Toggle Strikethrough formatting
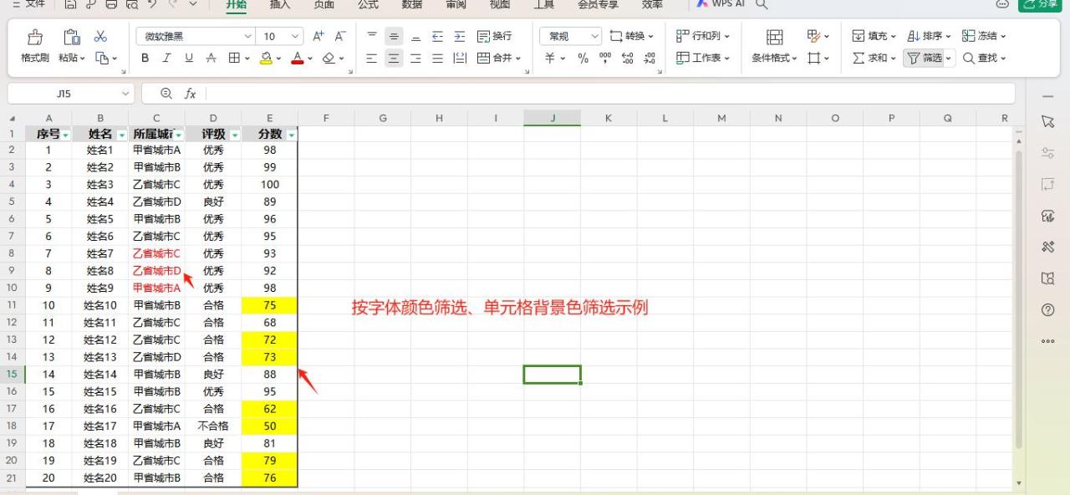The width and height of the screenshot is (1070, 495). pos(211,59)
